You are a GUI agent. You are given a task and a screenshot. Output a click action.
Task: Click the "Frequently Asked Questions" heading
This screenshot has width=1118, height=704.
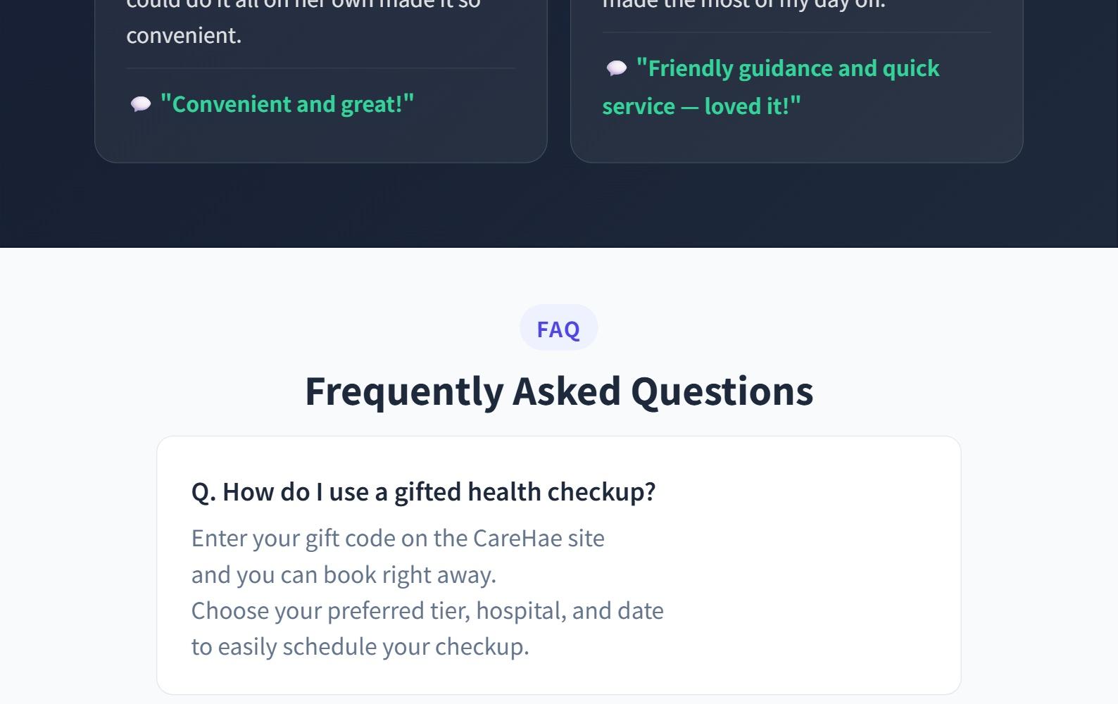(x=558, y=391)
